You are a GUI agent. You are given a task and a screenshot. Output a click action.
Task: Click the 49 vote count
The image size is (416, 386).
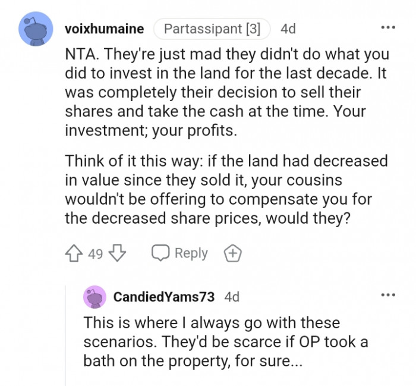95,254
